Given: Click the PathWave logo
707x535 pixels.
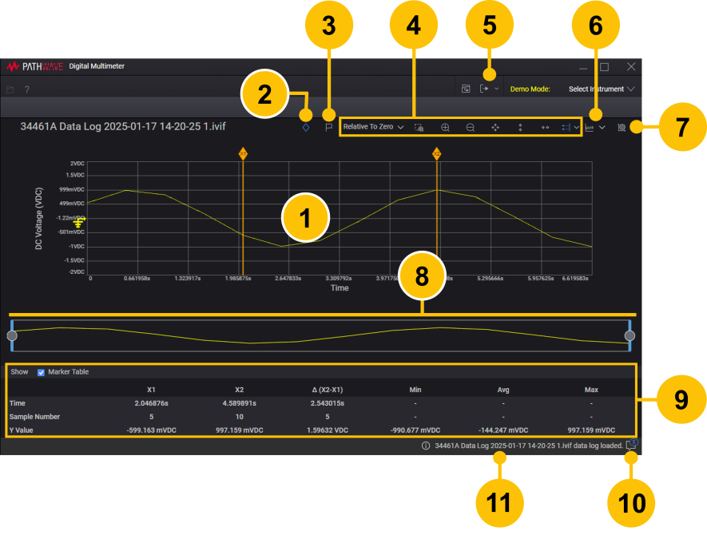Looking at the screenshot, I should pos(35,67).
